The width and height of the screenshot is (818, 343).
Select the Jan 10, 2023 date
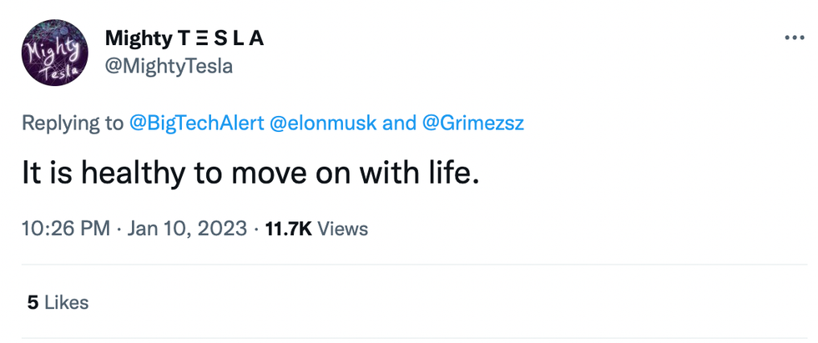click(x=187, y=228)
